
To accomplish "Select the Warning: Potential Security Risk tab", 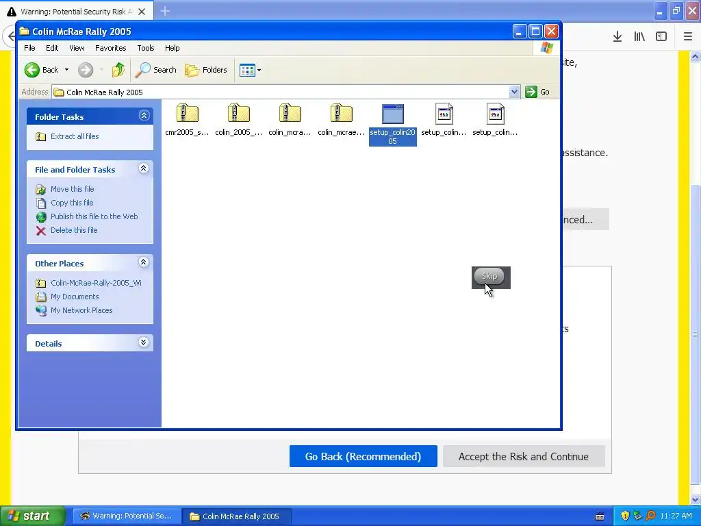I will click(x=76, y=12).
